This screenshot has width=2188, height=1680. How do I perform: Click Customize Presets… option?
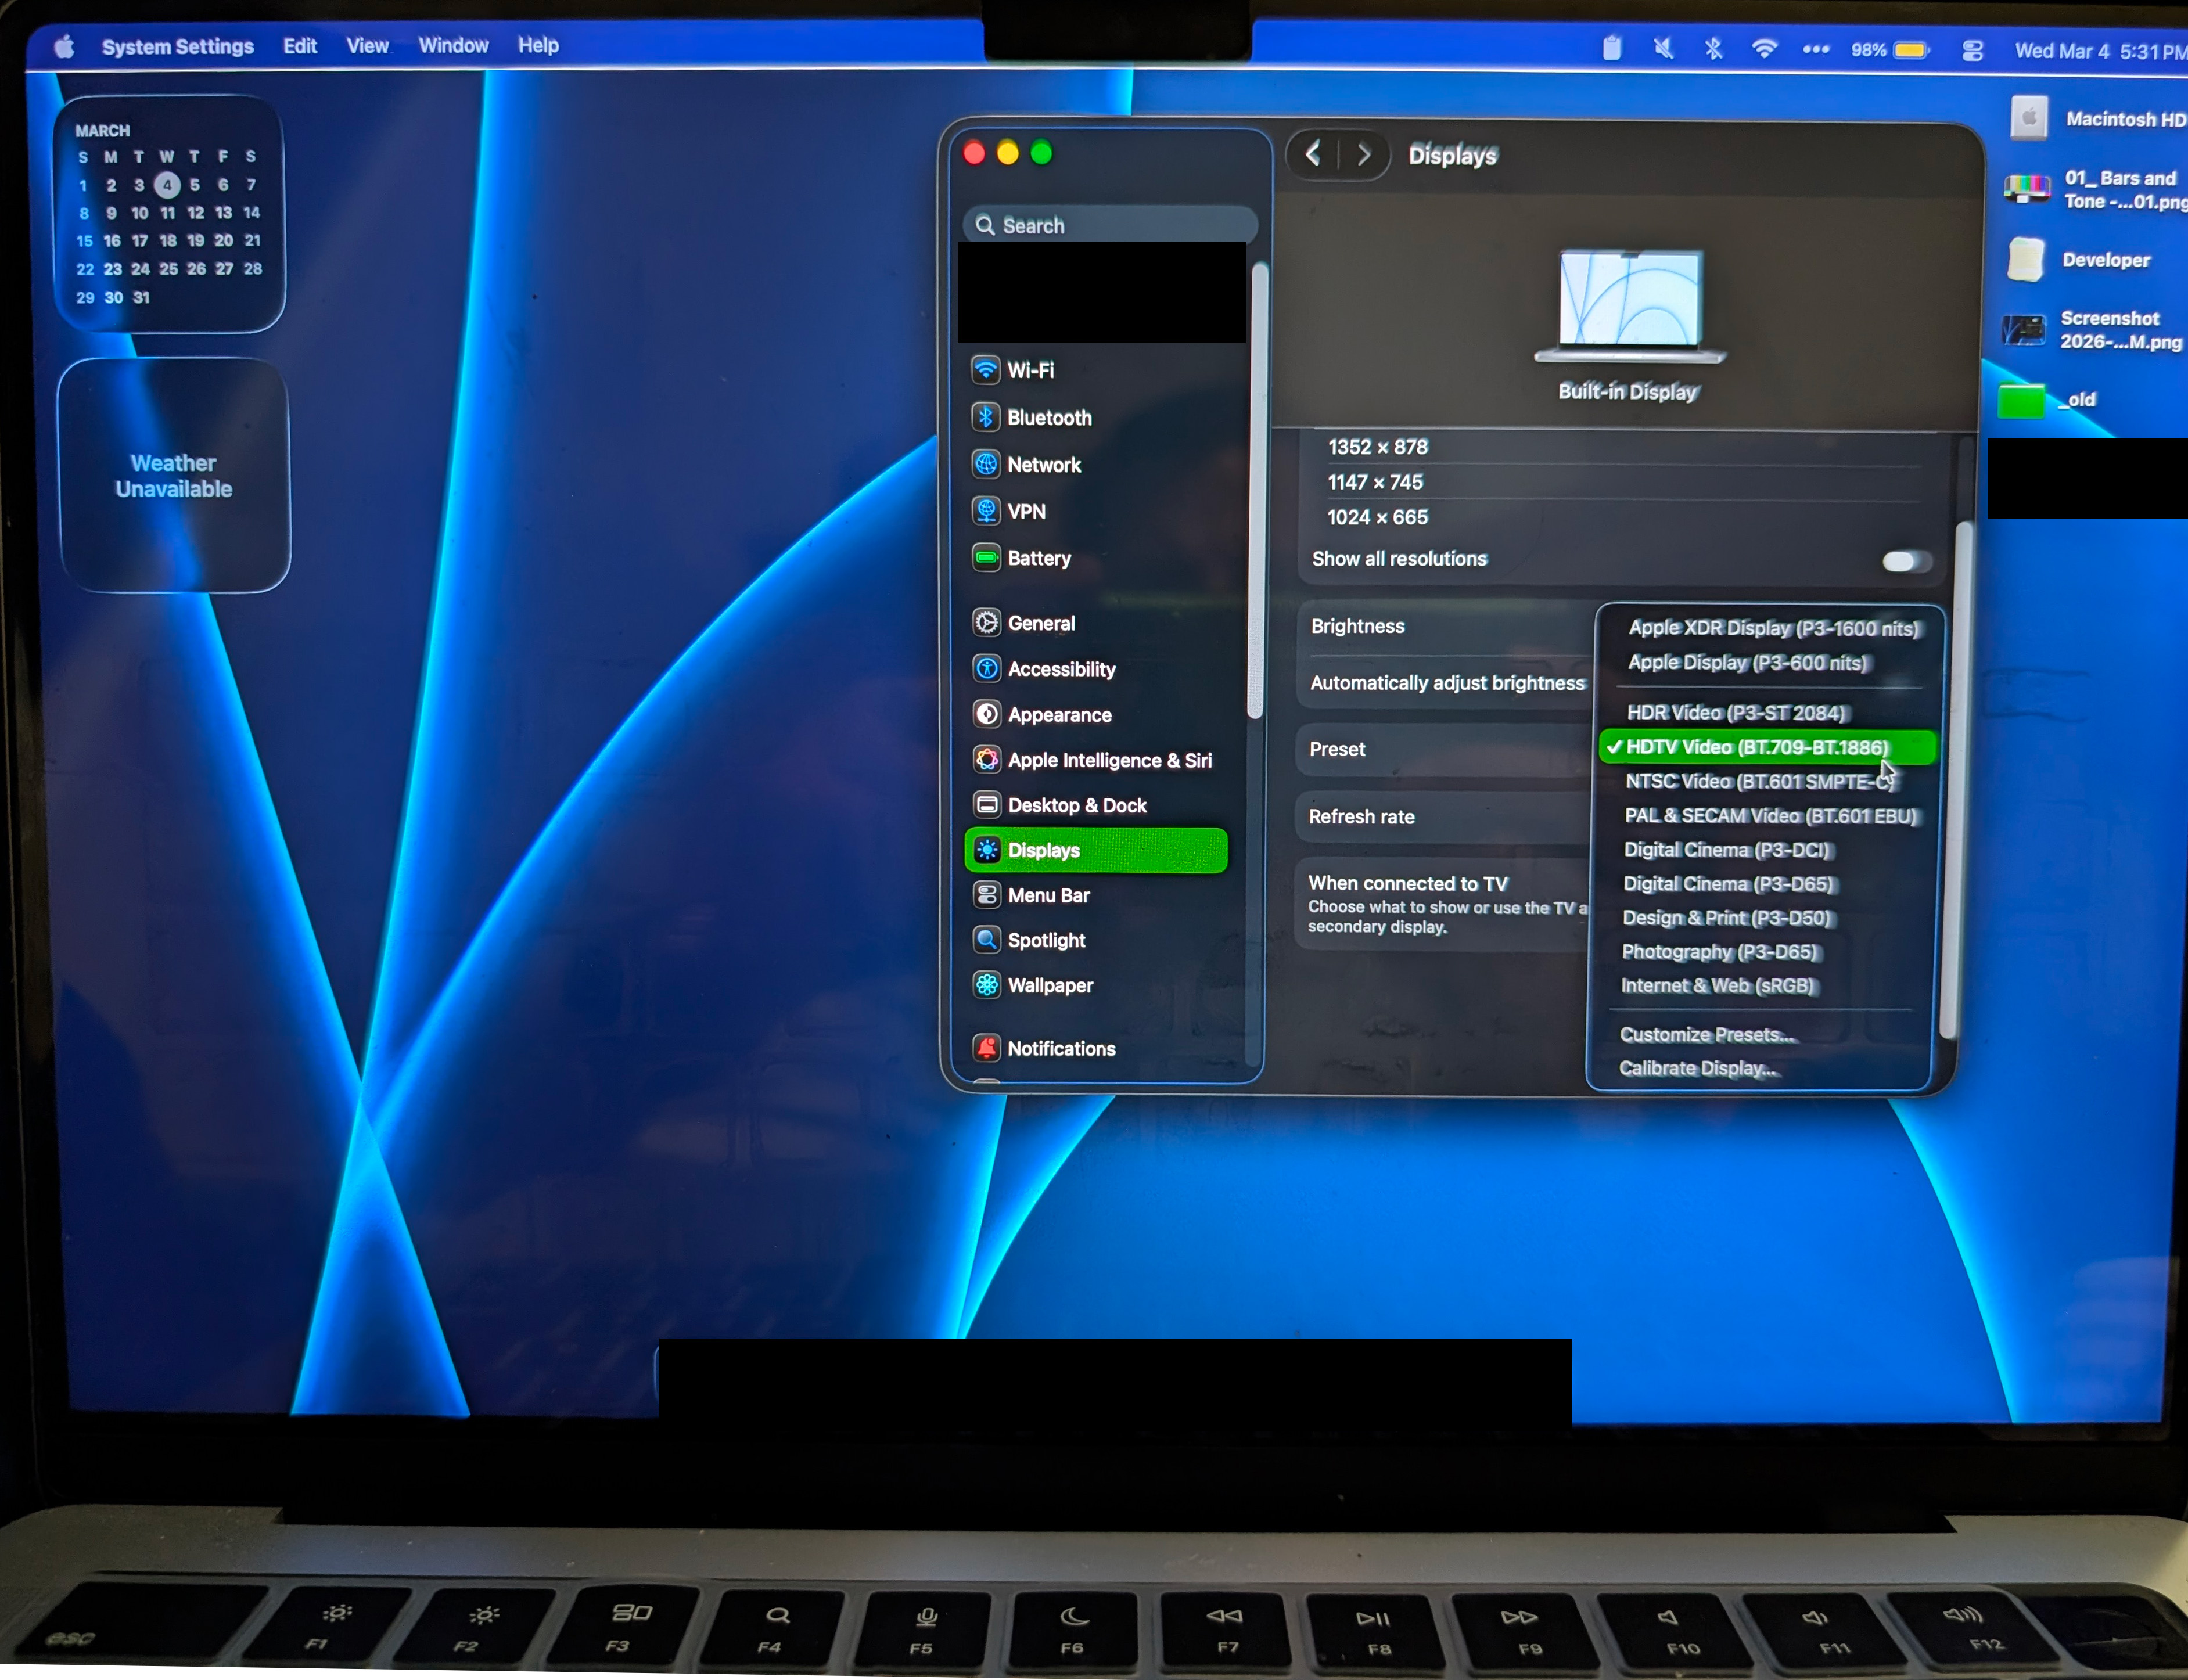pyautogui.click(x=1706, y=1034)
